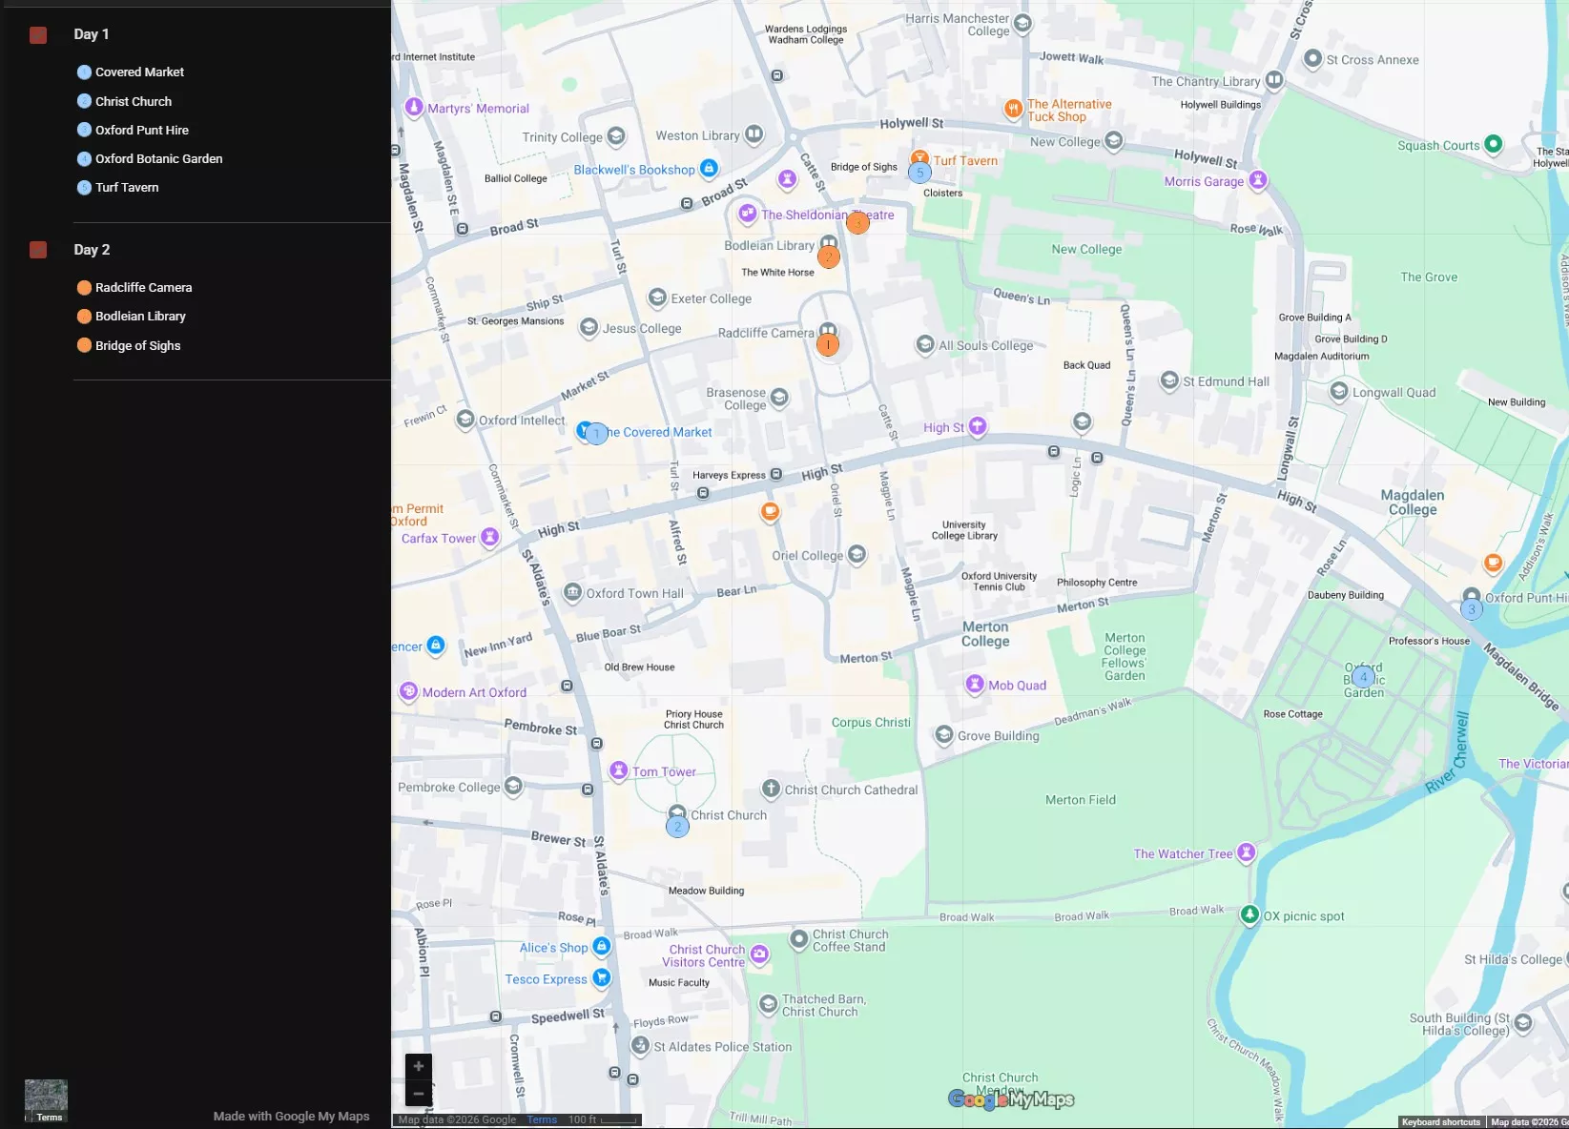
Task: Open the Terms link on map footer
Action: [542, 1119]
